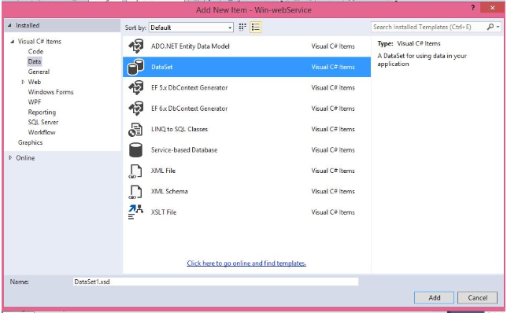This screenshot has height=313, width=507.
Task: Click the Cancel button
Action: (x=478, y=297)
